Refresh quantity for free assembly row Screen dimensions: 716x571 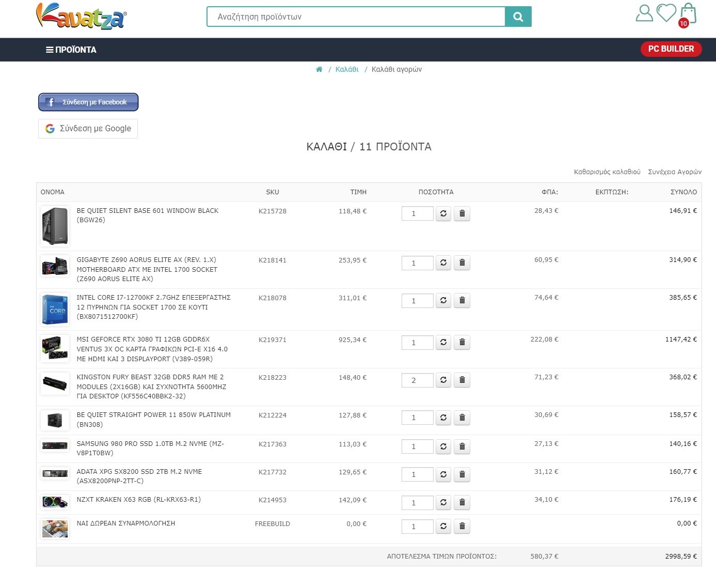pos(443,527)
